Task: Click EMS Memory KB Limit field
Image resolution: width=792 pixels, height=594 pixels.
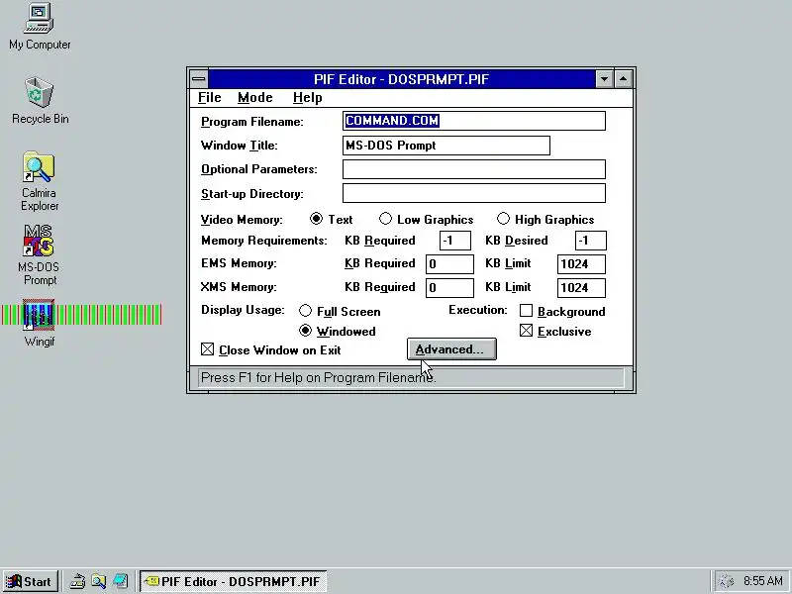Action: [581, 263]
